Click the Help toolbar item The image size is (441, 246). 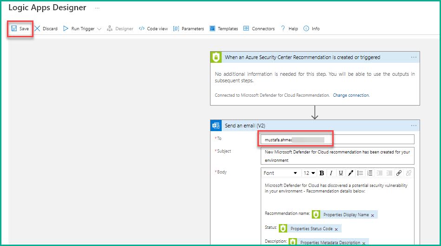point(290,29)
